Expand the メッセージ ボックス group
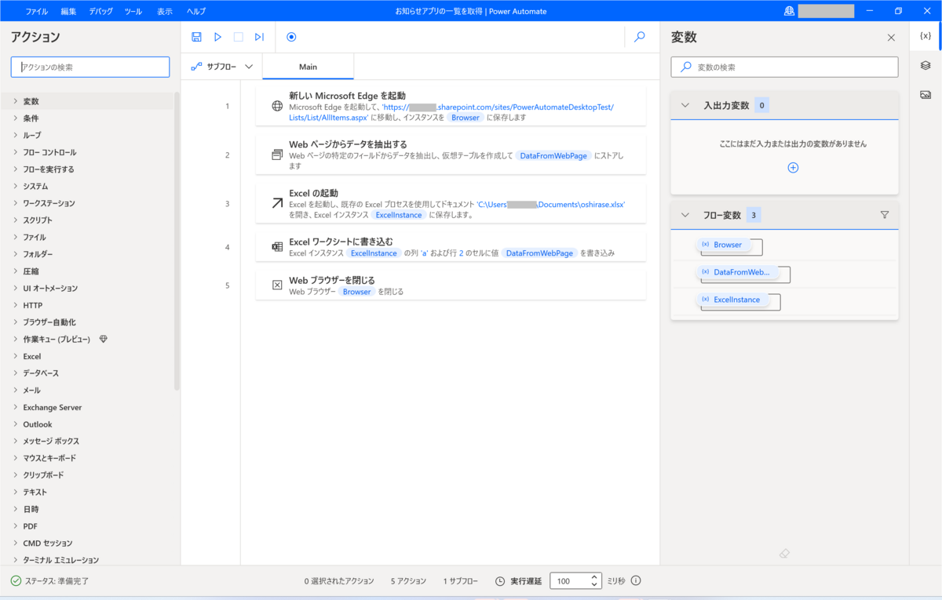942x600 pixels. 15,441
